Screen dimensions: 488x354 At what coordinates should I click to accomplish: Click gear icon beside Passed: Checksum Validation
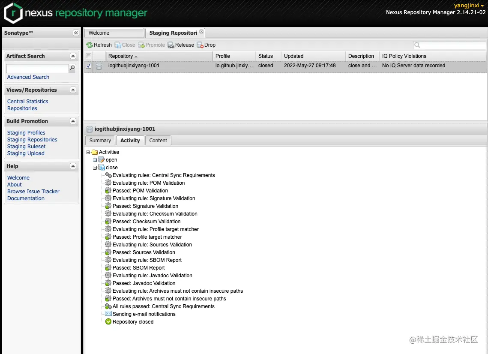(108, 221)
